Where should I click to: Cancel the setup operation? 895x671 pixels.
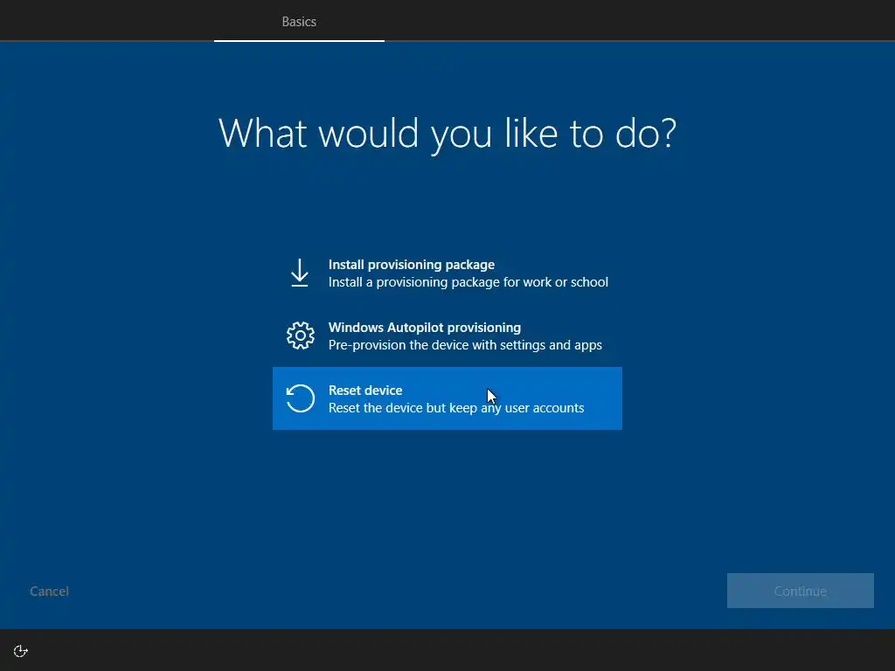coord(49,591)
